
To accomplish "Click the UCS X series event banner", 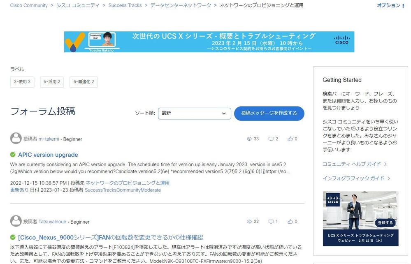I will tap(209, 42).
